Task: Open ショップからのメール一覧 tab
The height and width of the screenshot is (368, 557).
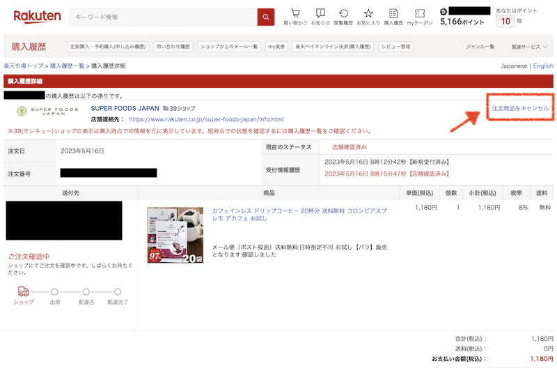Action: pyautogui.click(x=229, y=47)
